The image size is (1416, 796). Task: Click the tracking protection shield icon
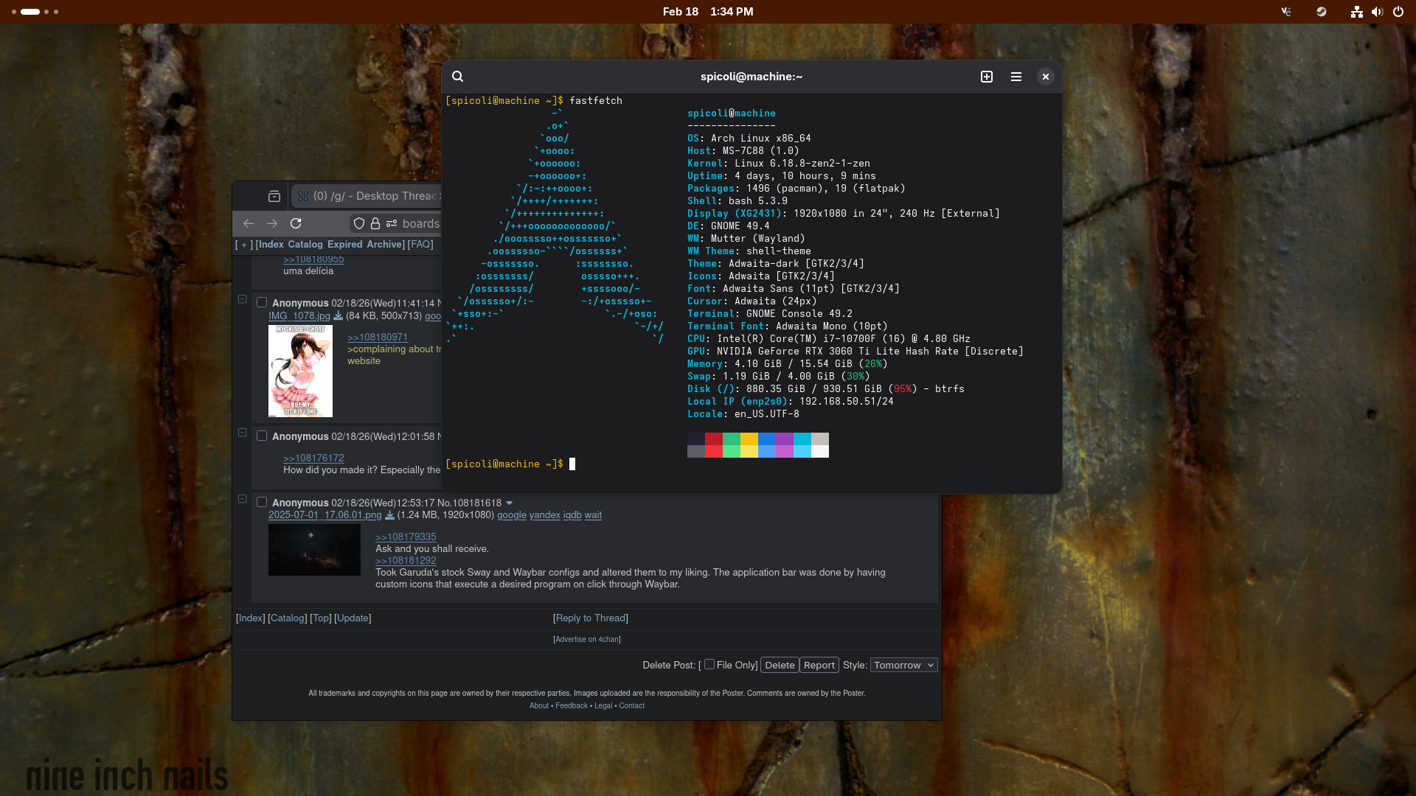pyautogui.click(x=359, y=223)
